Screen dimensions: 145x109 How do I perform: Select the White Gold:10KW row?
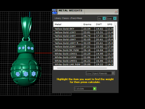pyautogui.click(x=83, y=57)
